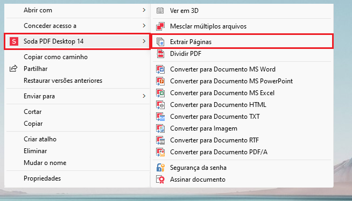Expand the Enviar para submenu arrow
352x201 pixels.
pos(144,96)
